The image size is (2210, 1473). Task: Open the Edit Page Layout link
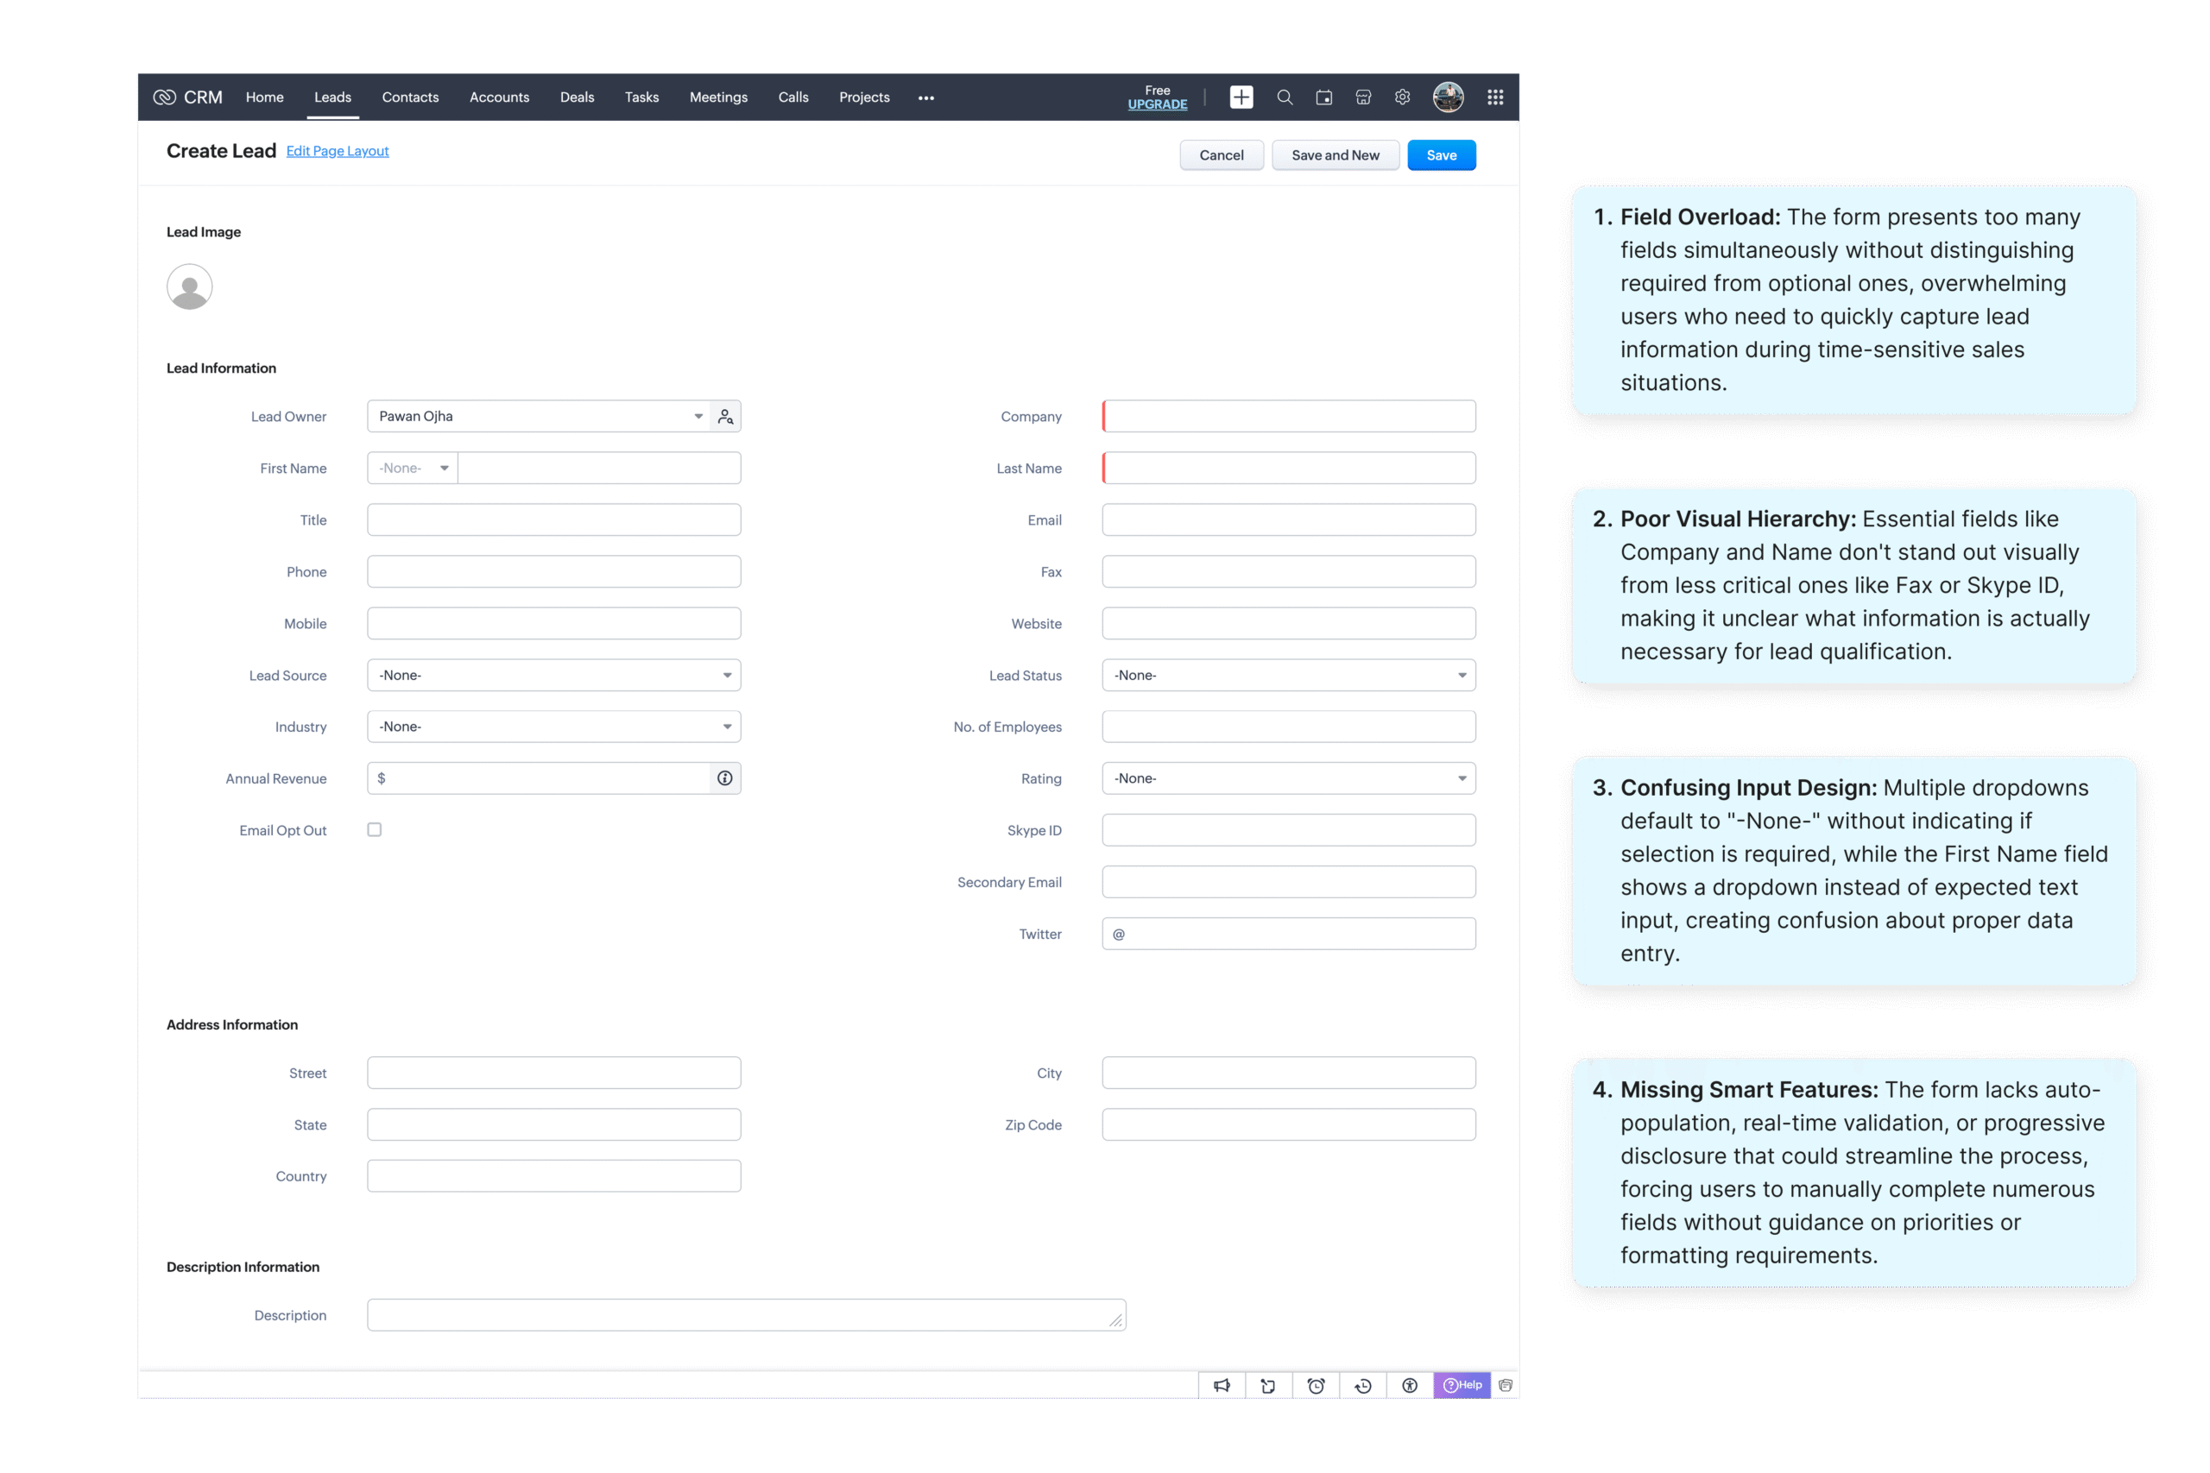click(x=337, y=150)
